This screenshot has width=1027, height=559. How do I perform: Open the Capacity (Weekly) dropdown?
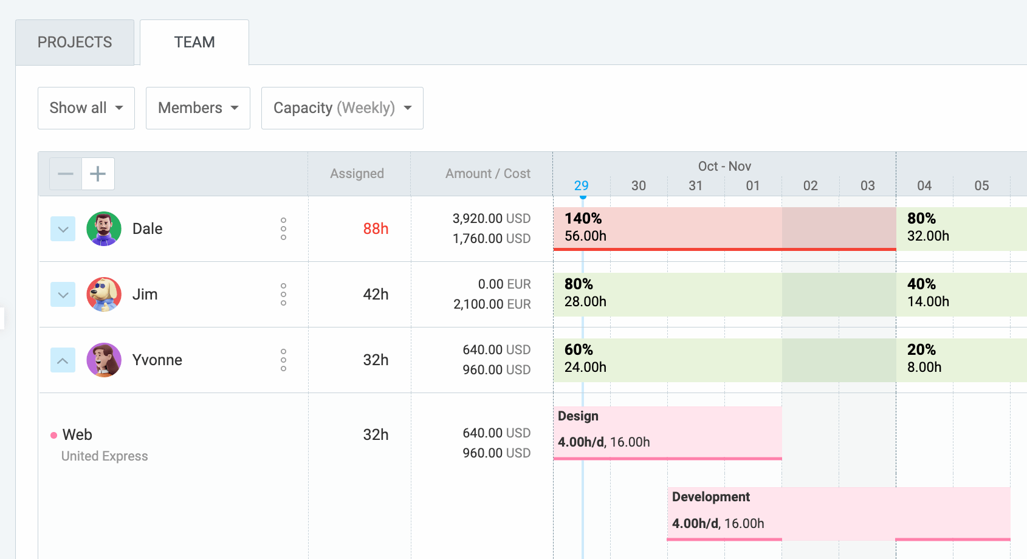[342, 108]
